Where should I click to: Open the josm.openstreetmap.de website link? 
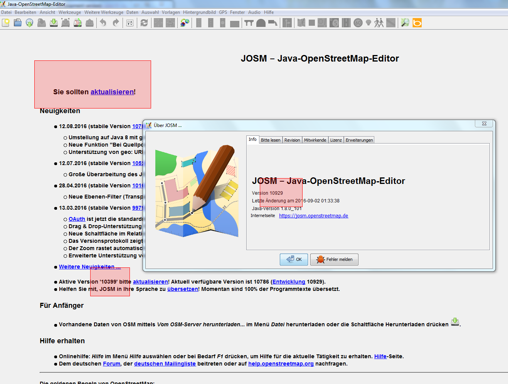point(313,216)
